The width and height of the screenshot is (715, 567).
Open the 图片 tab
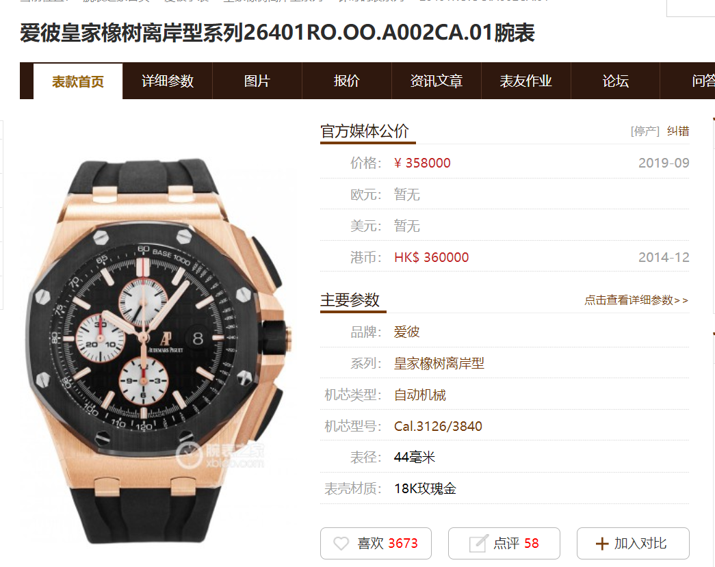point(257,81)
